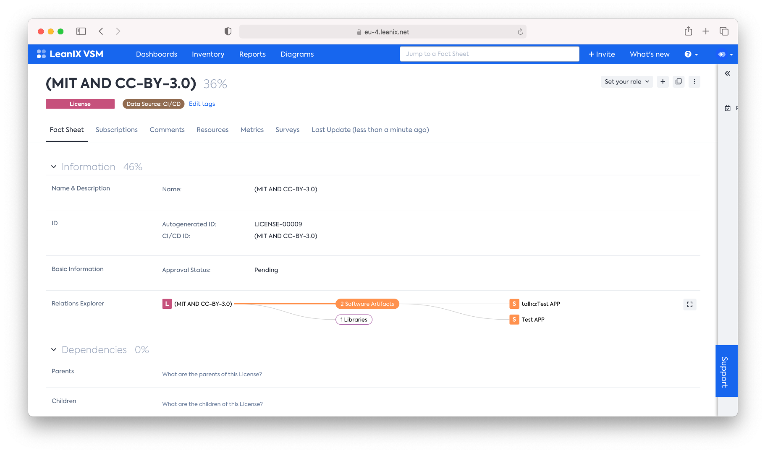
Task: Click the Data Source: CI/CD tag
Action: point(154,104)
